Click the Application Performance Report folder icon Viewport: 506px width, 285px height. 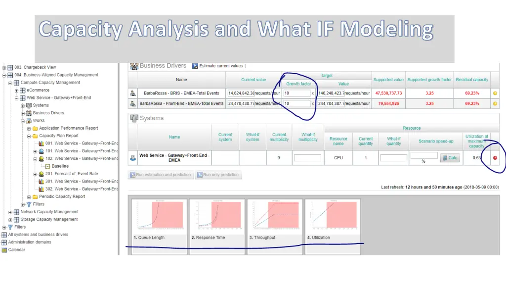pos(35,128)
